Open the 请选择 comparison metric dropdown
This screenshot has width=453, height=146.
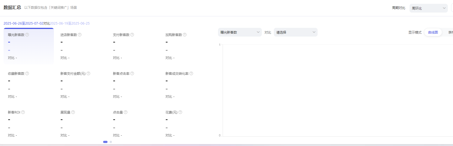pos(295,32)
